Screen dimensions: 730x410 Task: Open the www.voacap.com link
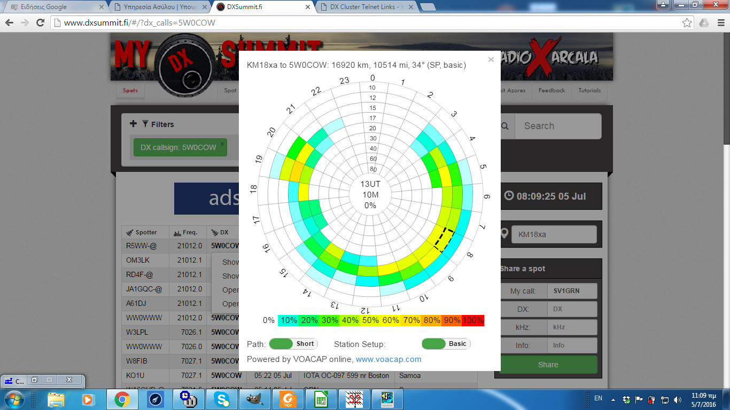[x=389, y=359]
